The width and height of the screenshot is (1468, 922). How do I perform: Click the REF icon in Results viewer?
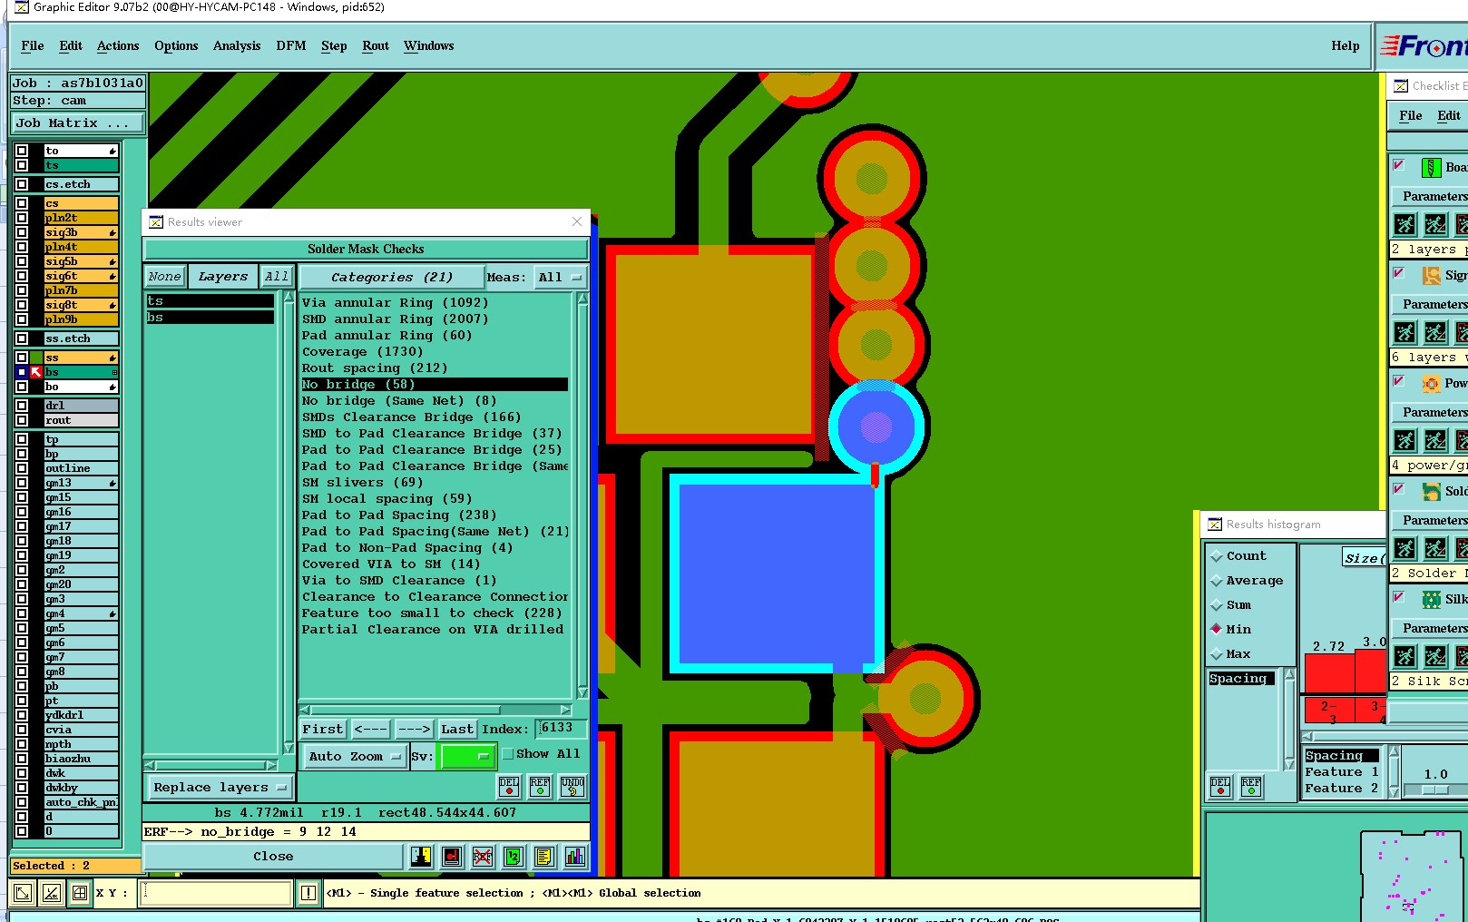click(x=540, y=786)
